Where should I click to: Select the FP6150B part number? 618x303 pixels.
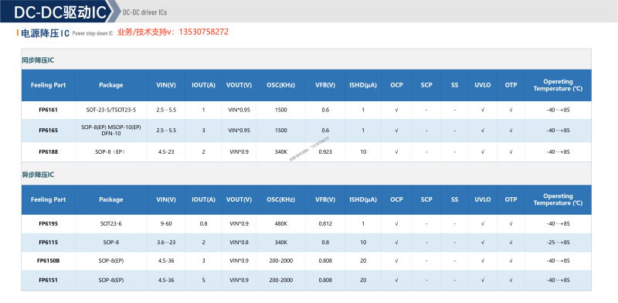click(x=48, y=260)
